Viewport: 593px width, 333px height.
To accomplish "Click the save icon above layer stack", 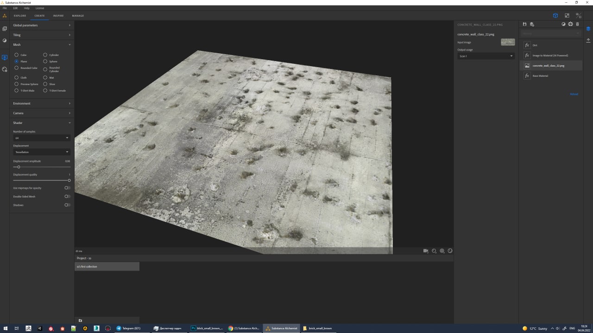I will tap(524, 24).
